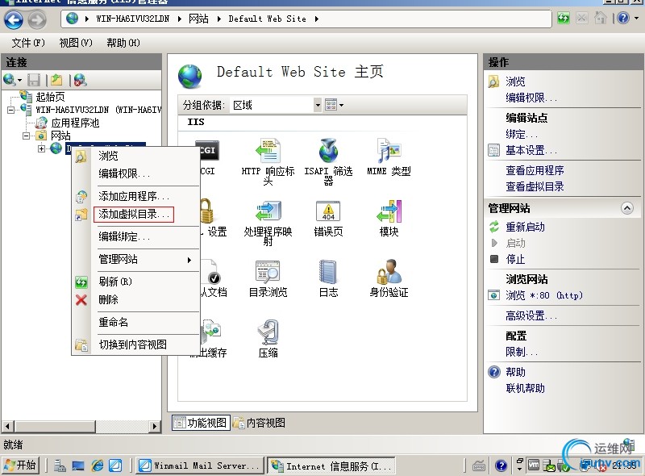Image resolution: width=645 pixels, height=476 pixels.
Task: Choose 刷新(R) from context menu
Action: [x=115, y=282]
